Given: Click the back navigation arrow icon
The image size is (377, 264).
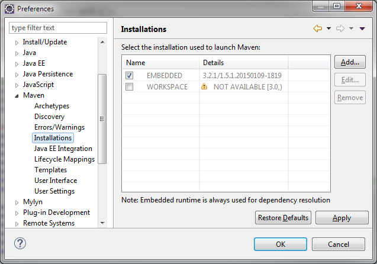Looking at the screenshot, I should point(318,28).
